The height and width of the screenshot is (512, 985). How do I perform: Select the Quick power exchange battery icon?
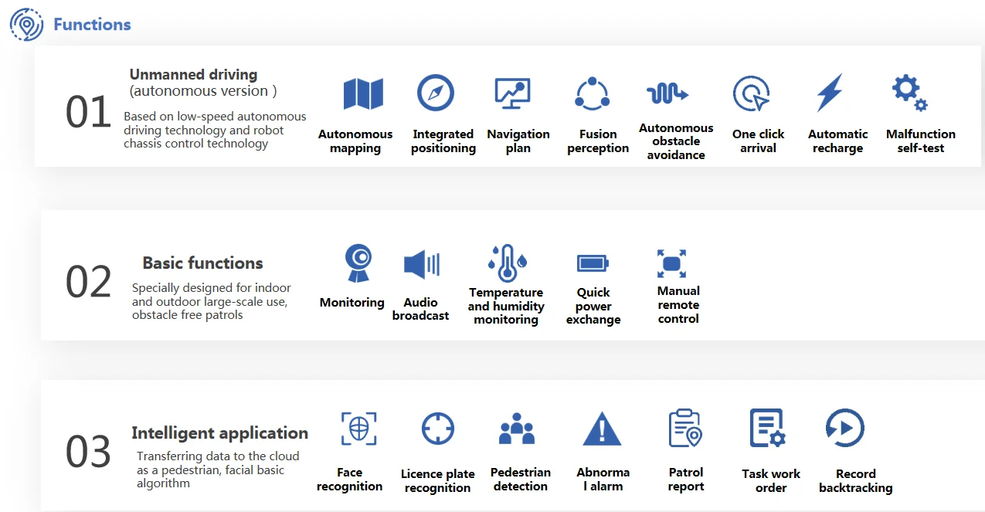[593, 264]
